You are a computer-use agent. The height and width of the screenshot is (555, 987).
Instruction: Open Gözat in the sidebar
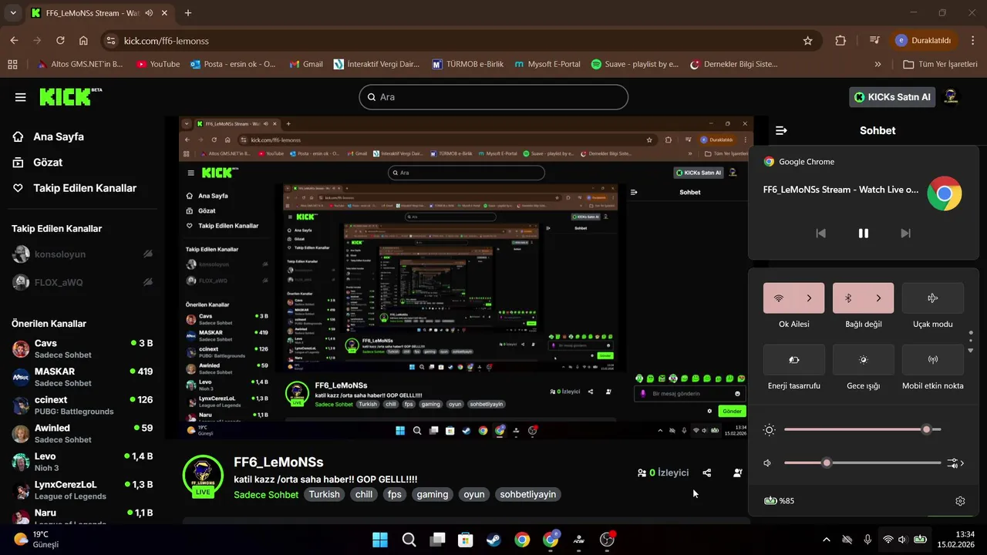tap(38, 163)
